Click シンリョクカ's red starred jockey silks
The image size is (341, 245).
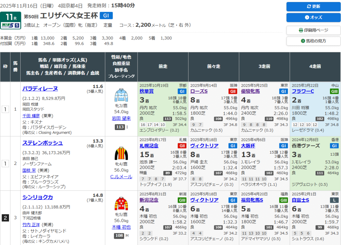pos(121,204)
